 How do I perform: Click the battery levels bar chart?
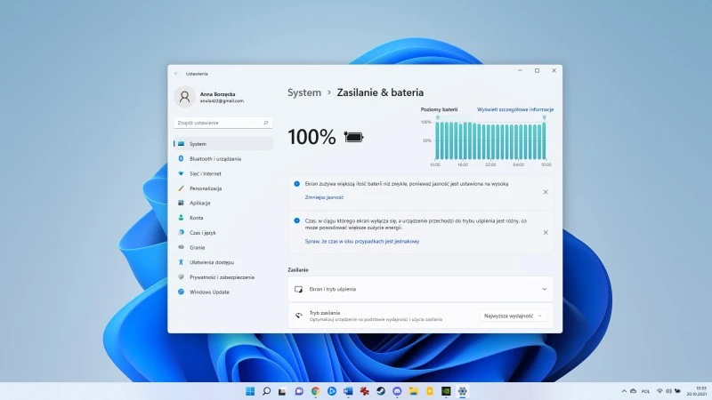click(490, 140)
